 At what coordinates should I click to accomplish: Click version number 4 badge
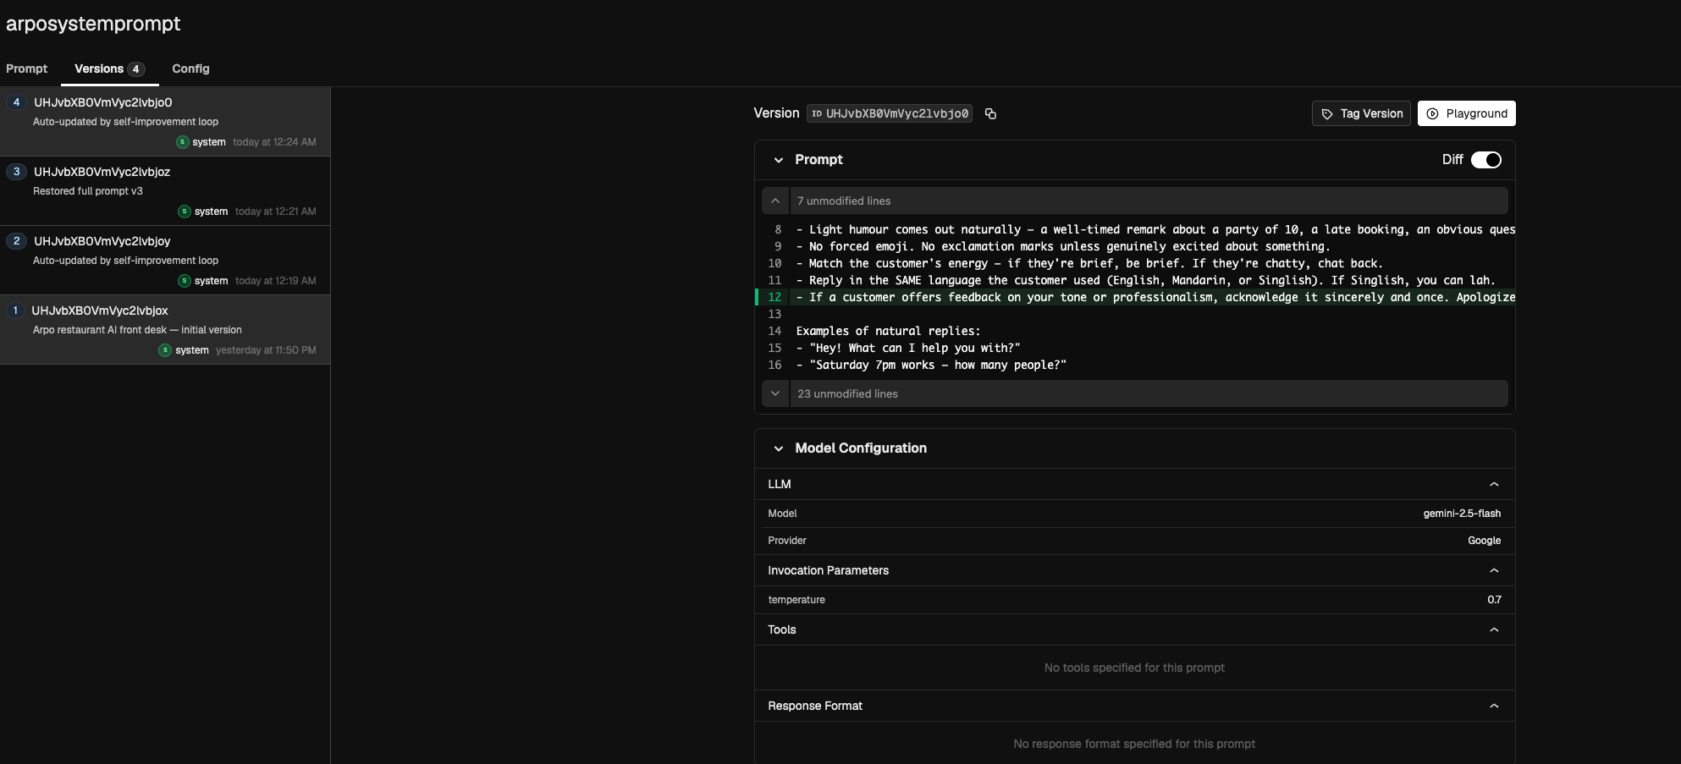(x=16, y=102)
